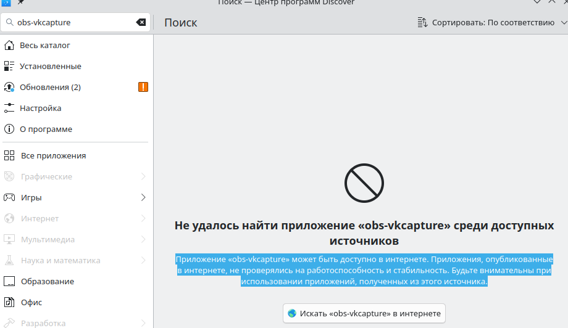Select the Образование category
Image resolution: width=568 pixels, height=328 pixels.
(77, 281)
